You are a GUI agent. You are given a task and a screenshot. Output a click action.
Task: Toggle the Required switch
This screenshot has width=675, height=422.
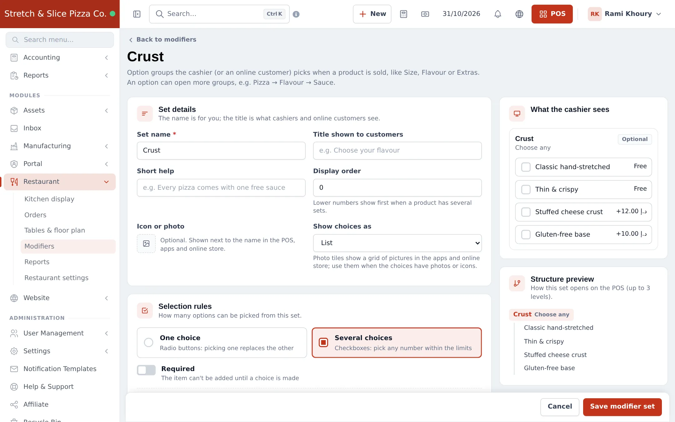146,370
